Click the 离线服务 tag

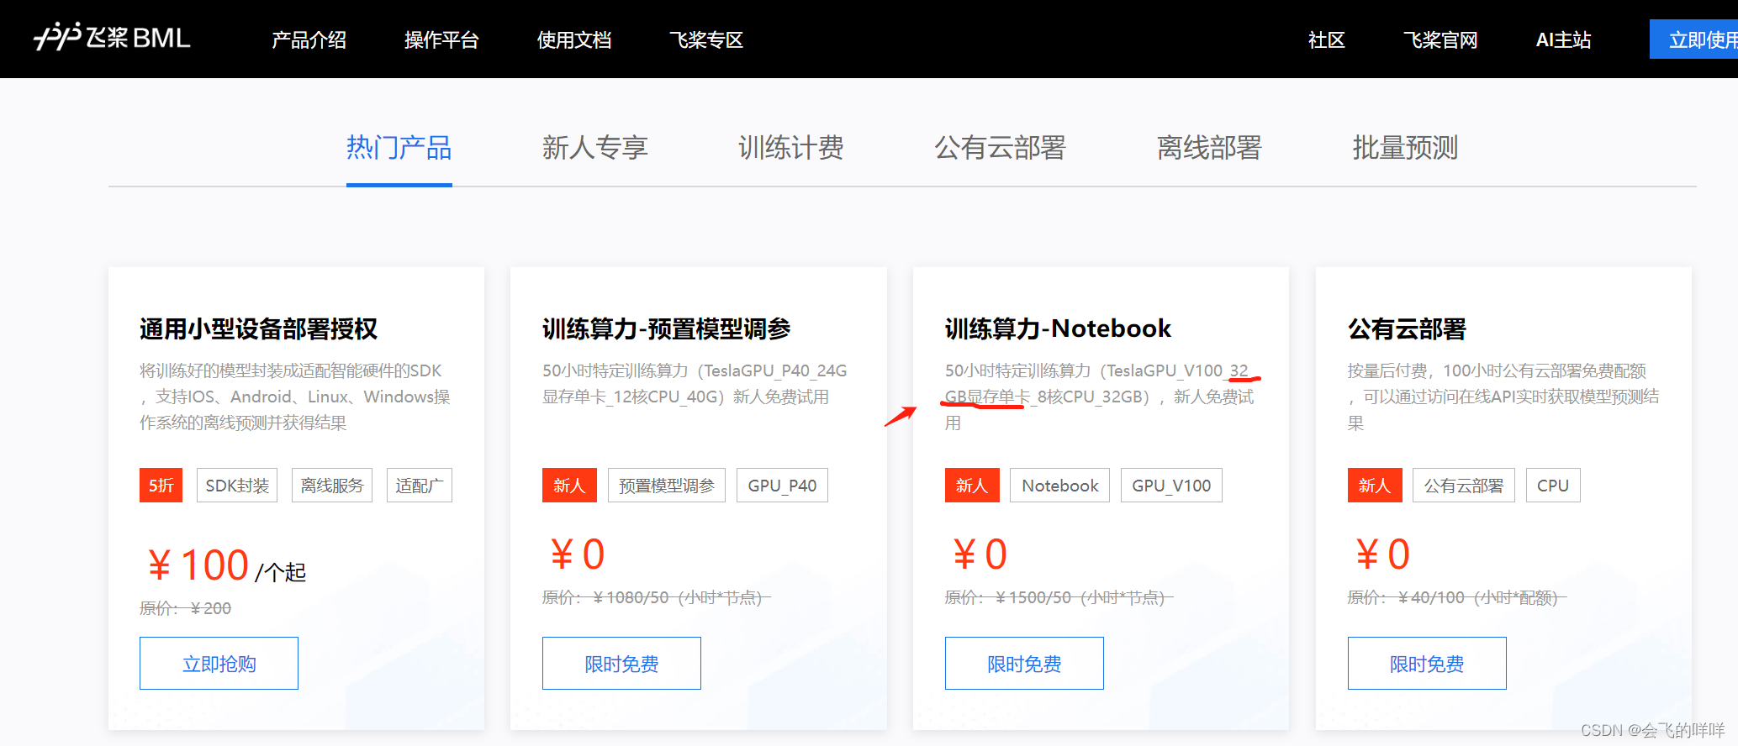point(332,486)
